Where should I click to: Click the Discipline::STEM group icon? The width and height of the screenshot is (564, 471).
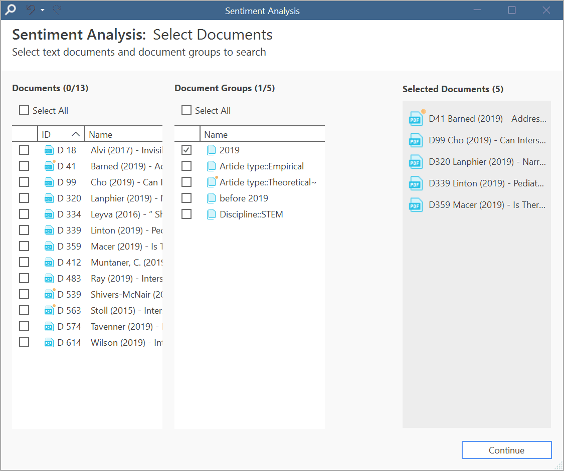(x=212, y=214)
